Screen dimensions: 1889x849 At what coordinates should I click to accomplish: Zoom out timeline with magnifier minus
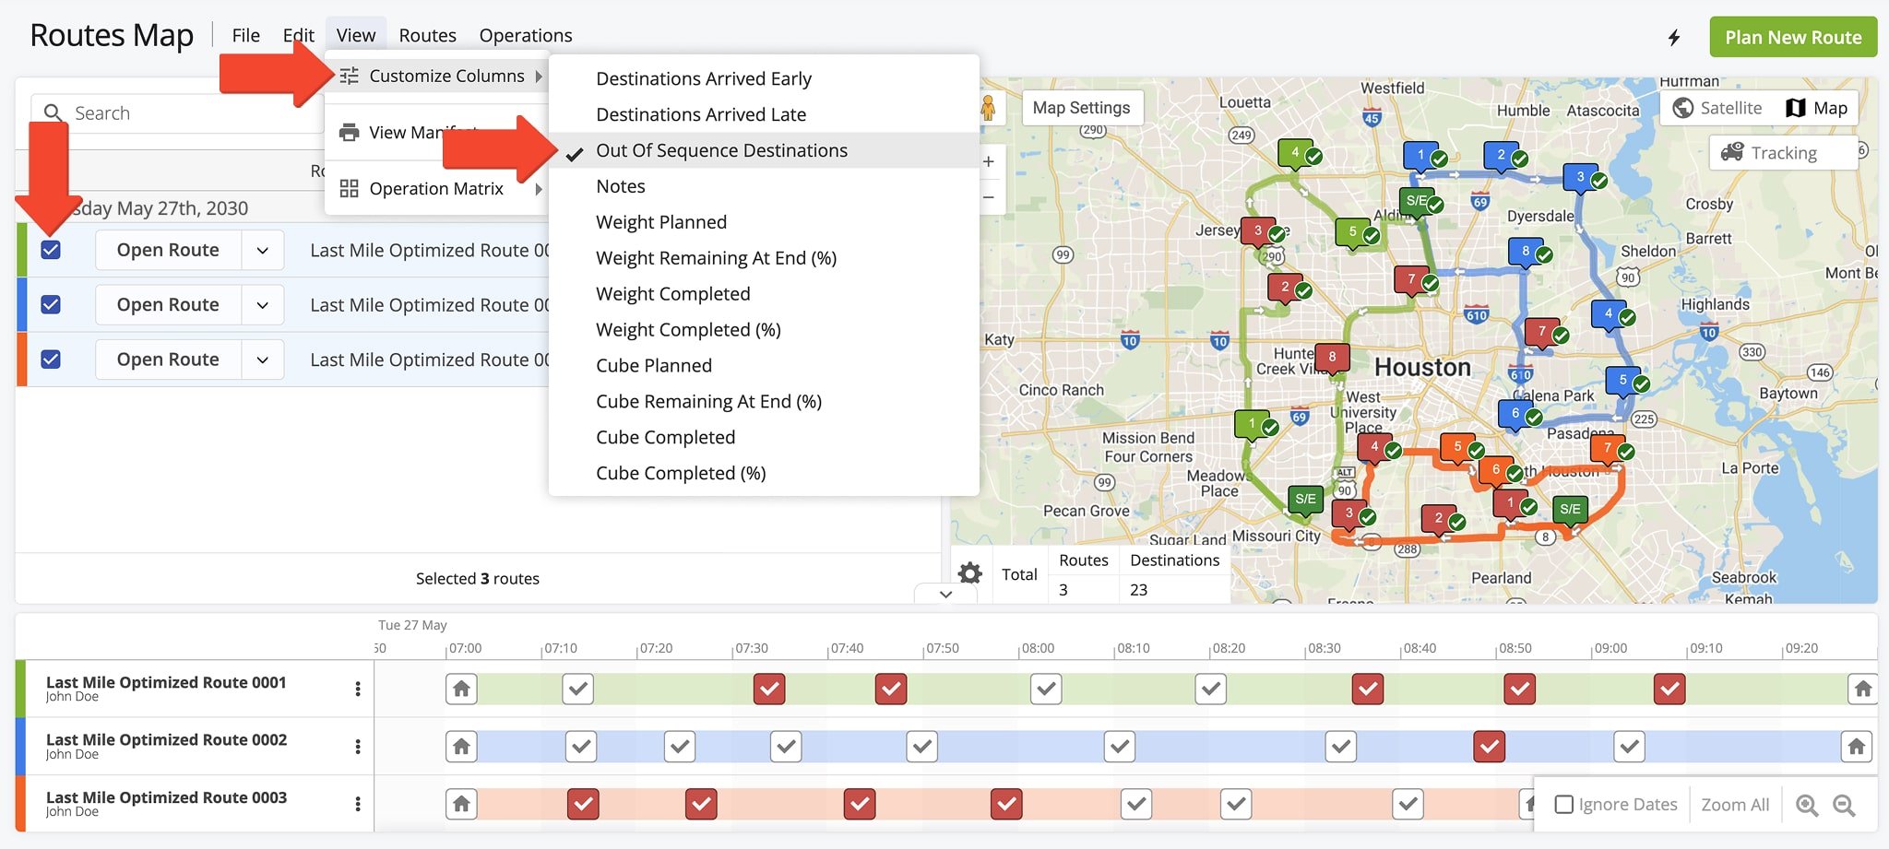click(1844, 805)
